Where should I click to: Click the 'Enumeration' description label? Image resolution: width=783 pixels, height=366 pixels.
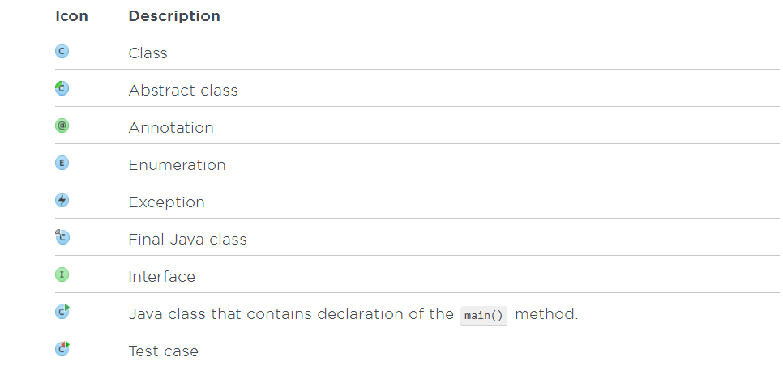[177, 165]
